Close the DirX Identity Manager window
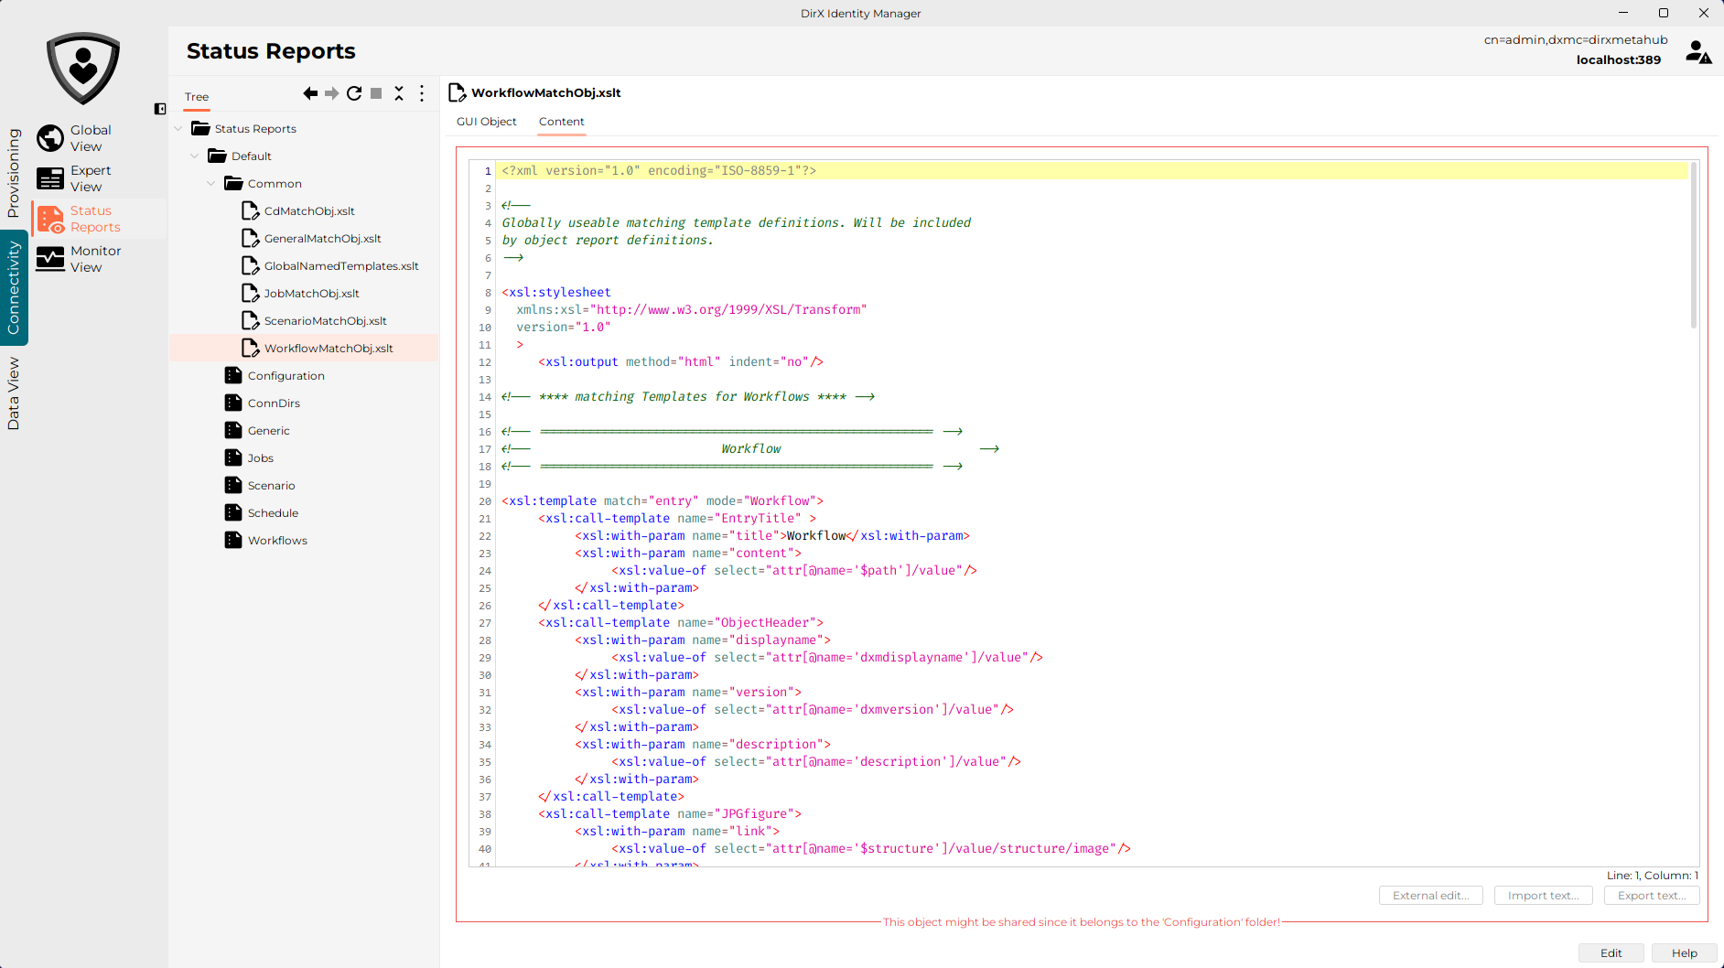 1704,13
